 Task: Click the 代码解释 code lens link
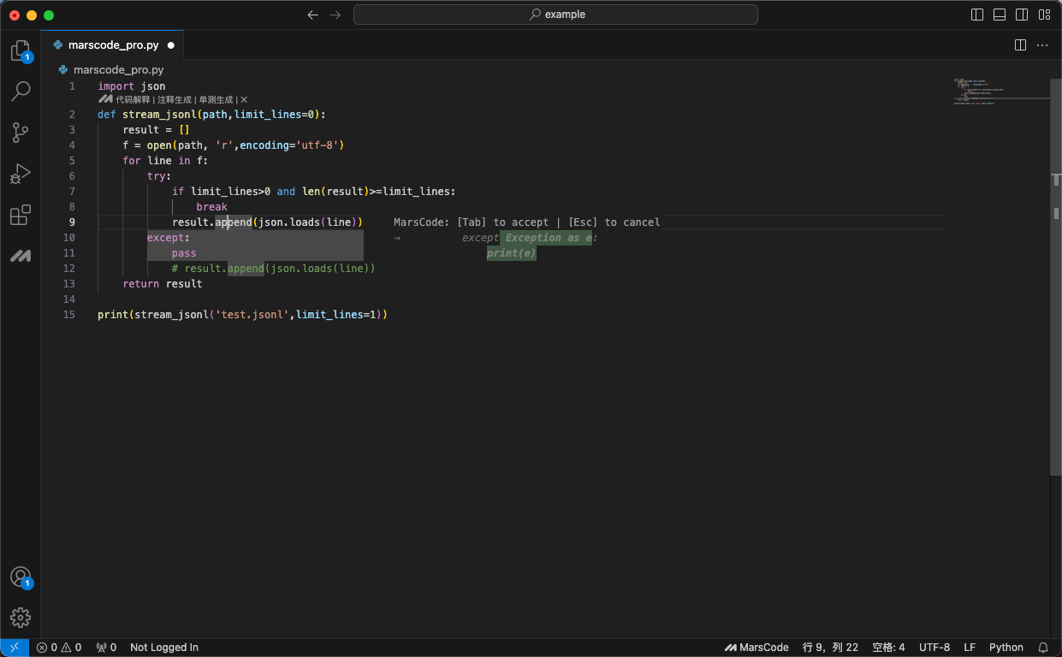(x=133, y=100)
